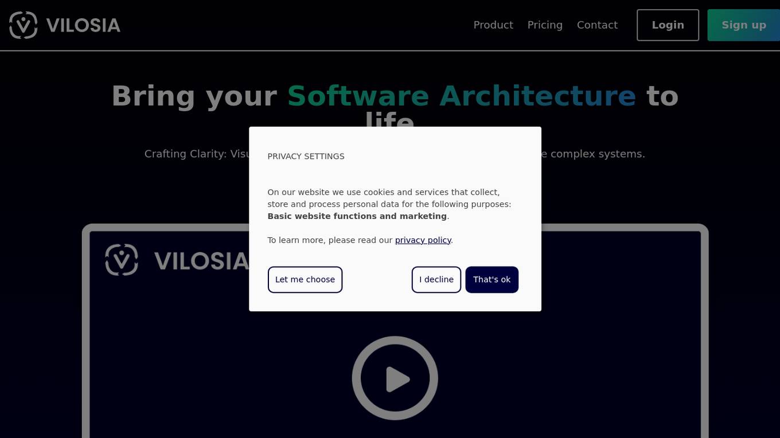Open the Contact page link

tap(597, 25)
